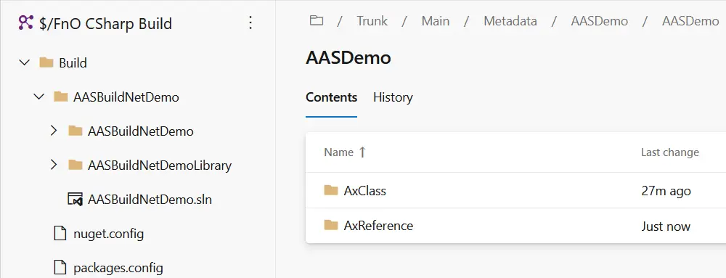Go to Main in breadcrumb
Viewport: 726px width, 278px height.
435,21
